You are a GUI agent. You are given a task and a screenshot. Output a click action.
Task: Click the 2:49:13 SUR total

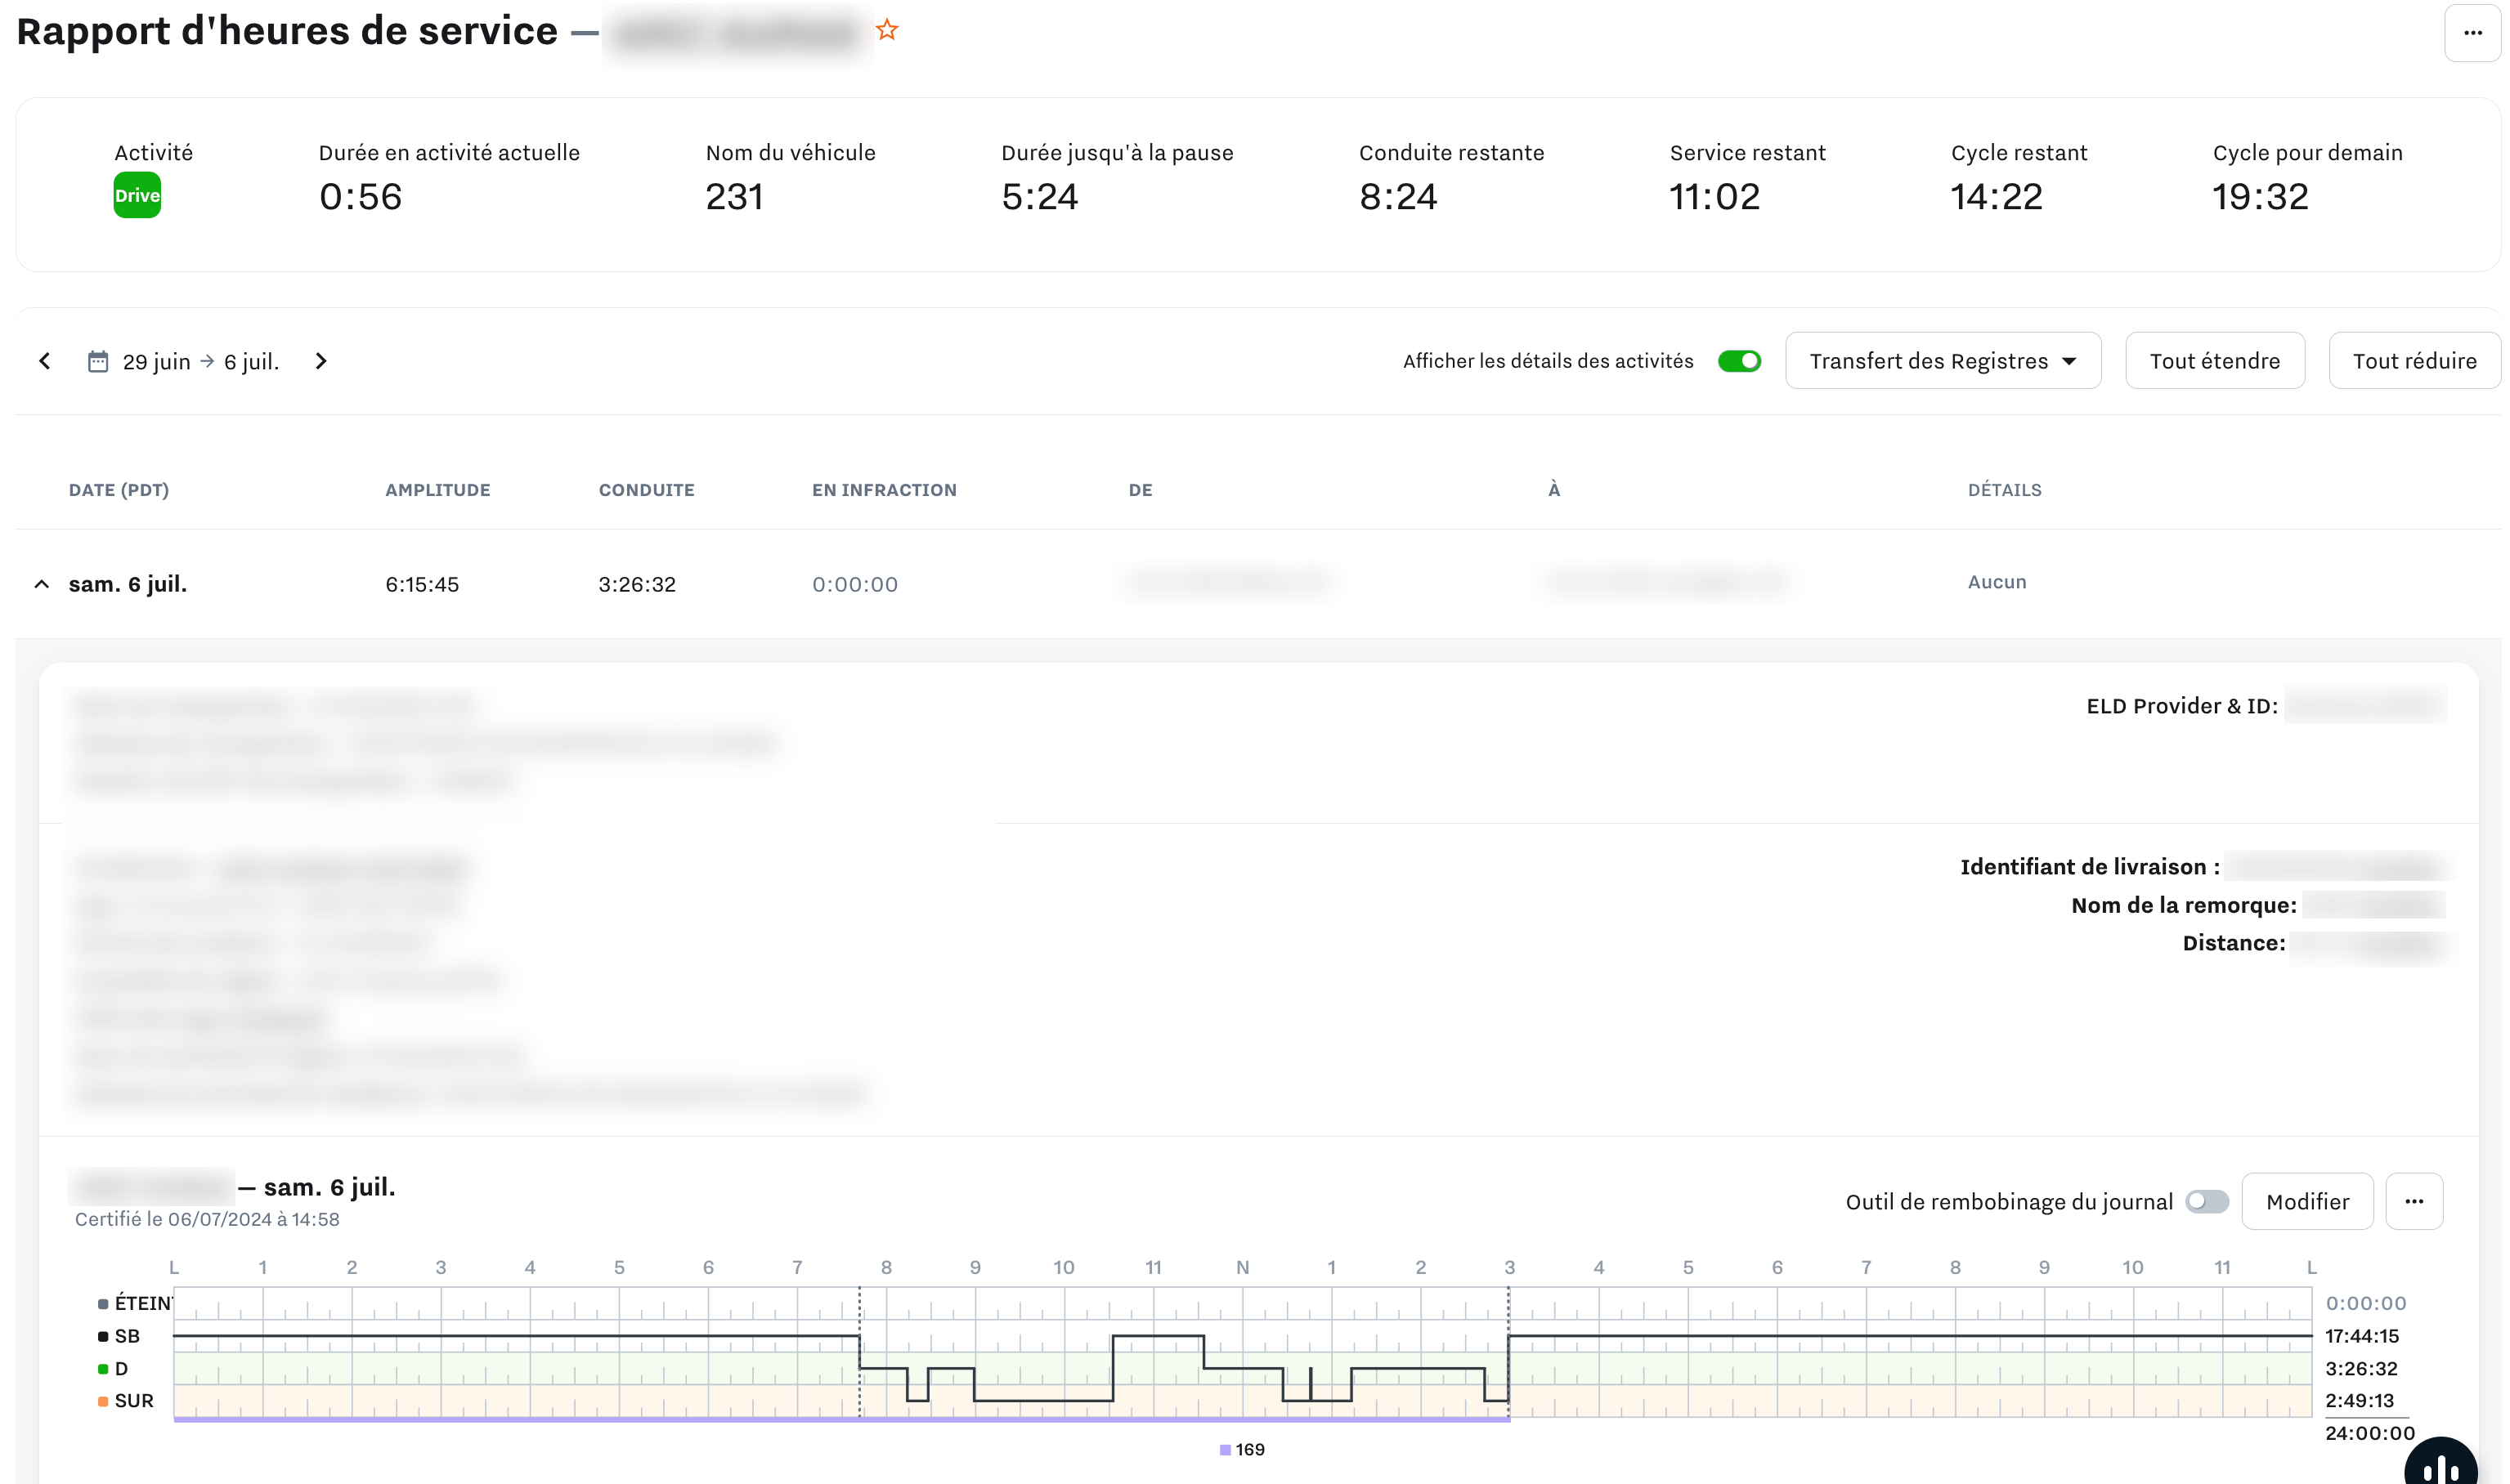2359,1401
